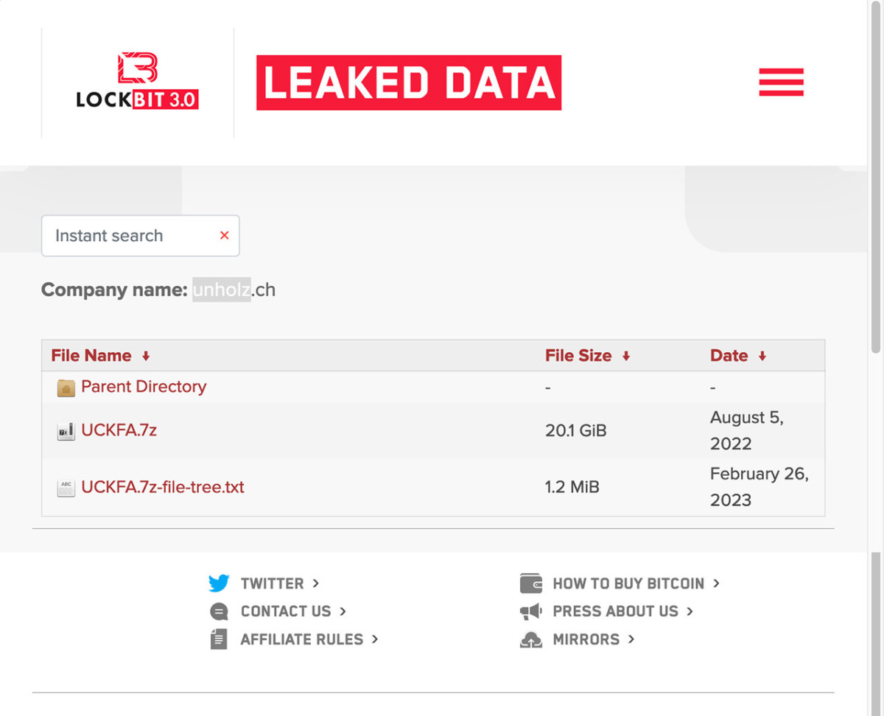Screen dimensions: 884x716
Task: Open the UCKFA.7z-file-tree.txt link
Action: click(x=163, y=487)
